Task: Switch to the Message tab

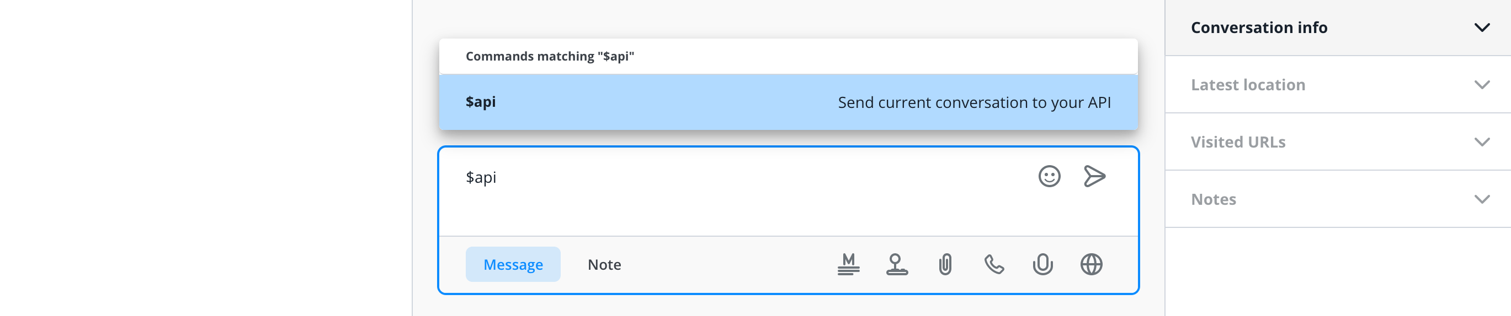Action: 513,264
